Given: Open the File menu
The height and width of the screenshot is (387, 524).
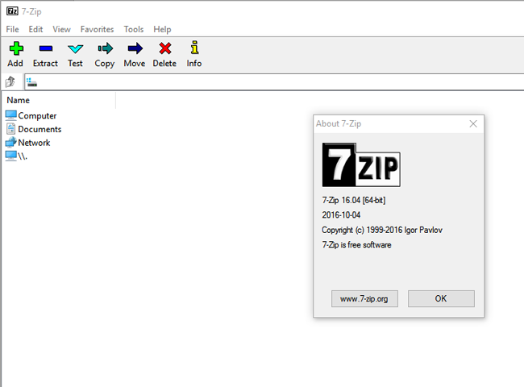Looking at the screenshot, I should 12,29.
